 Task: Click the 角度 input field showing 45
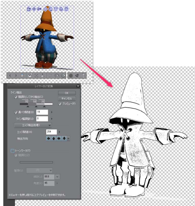(49, 183)
